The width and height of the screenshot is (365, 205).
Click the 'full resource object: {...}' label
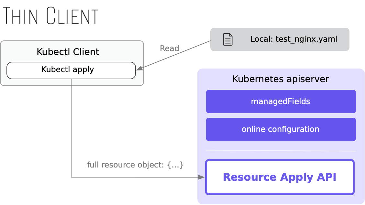[x=135, y=165]
